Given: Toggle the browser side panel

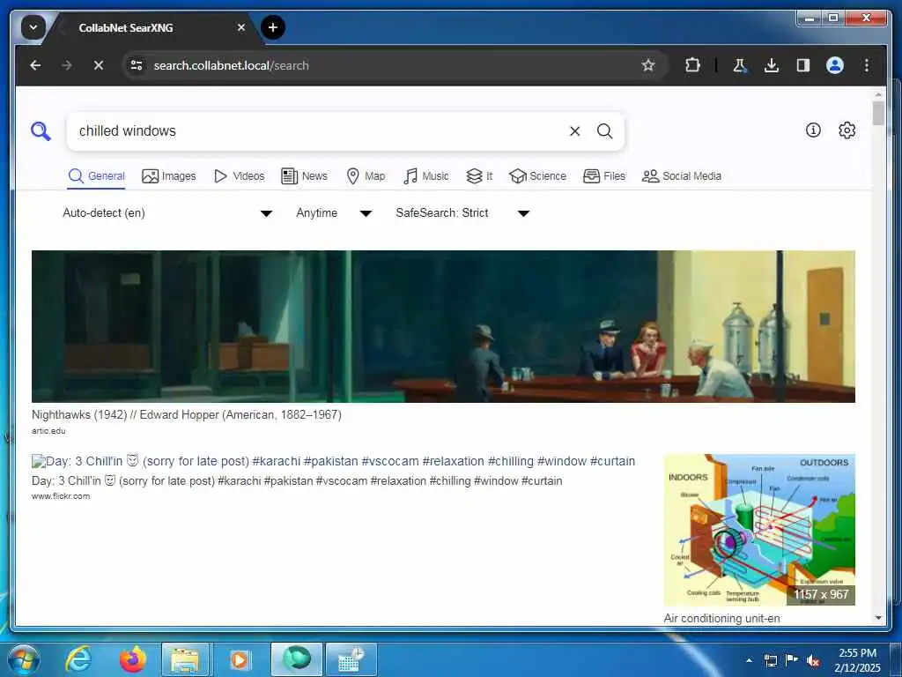Looking at the screenshot, I should tap(803, 65).
